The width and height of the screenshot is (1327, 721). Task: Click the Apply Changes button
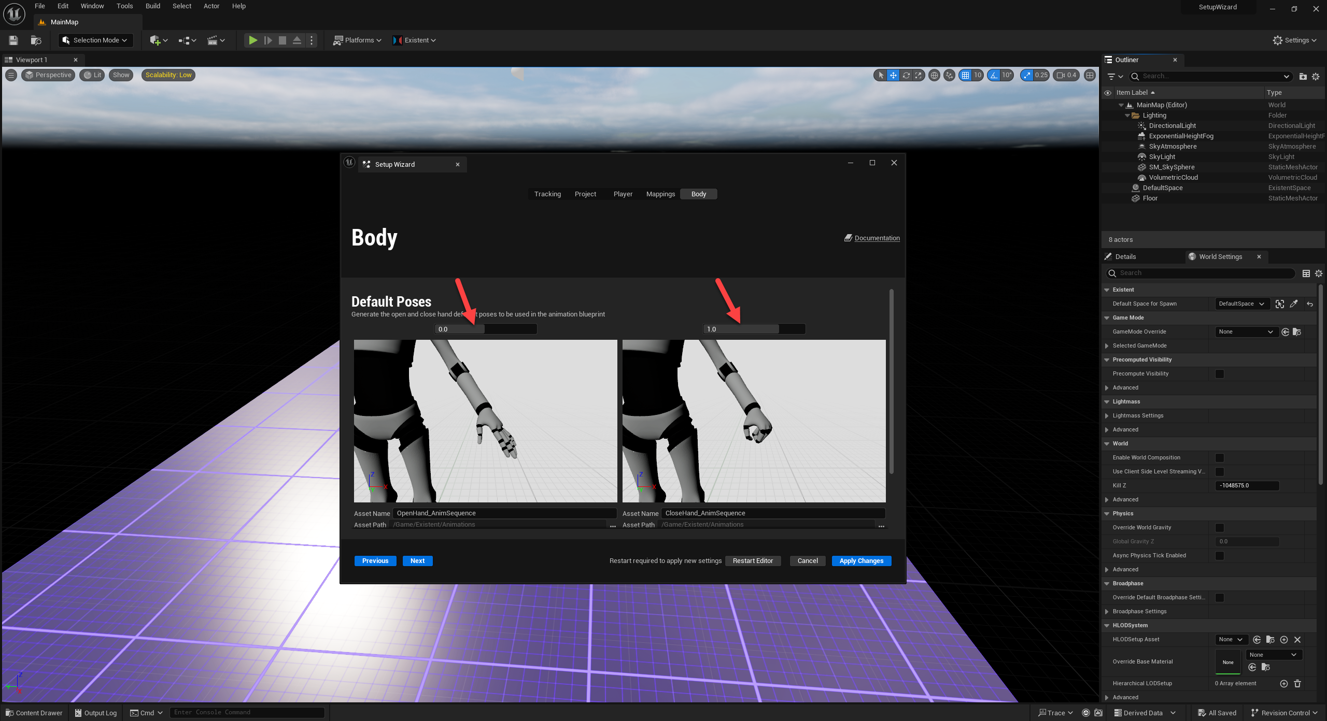(x=861, y=561)
